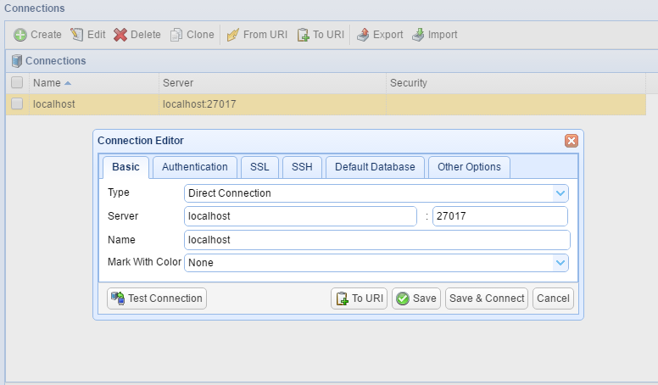Open the Basic tab
658x385 pixels.
[x=125, y=167]
